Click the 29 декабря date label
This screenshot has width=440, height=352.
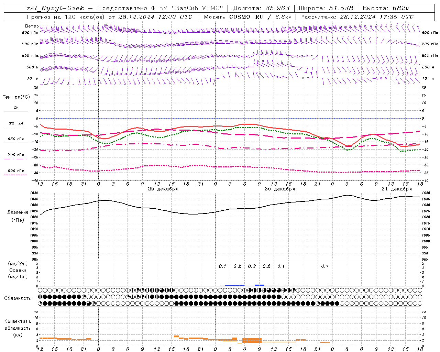tap(163, 189)
